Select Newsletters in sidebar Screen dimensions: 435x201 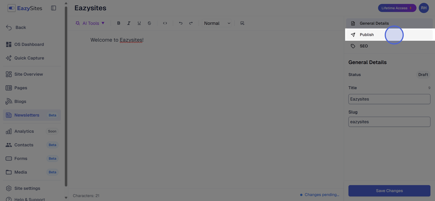pyautogui.click(x=32, y=115)
